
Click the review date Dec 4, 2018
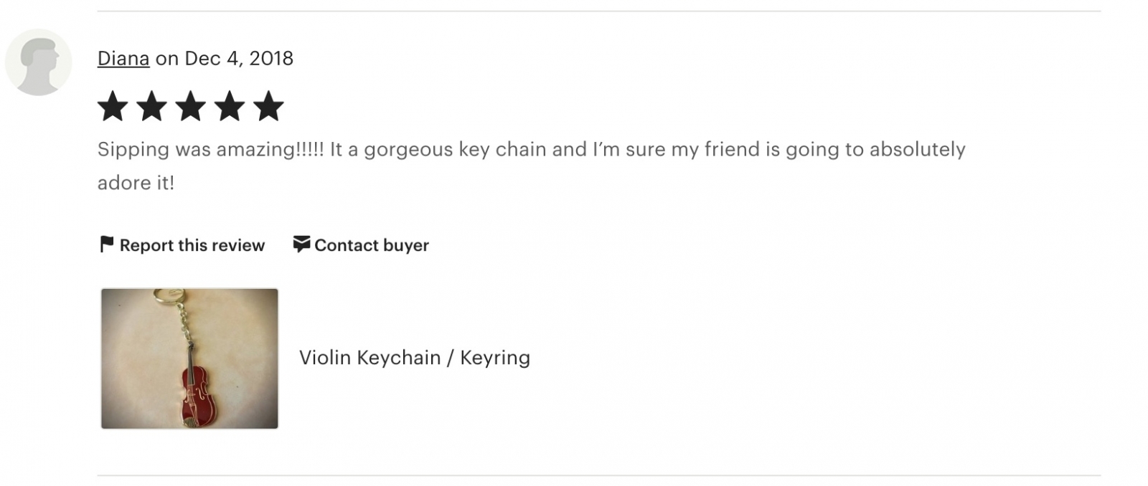(239, 58)
